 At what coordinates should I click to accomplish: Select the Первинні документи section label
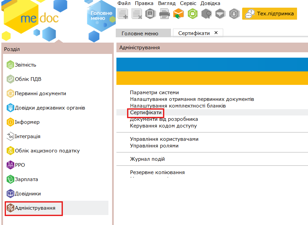click(41, 94)
